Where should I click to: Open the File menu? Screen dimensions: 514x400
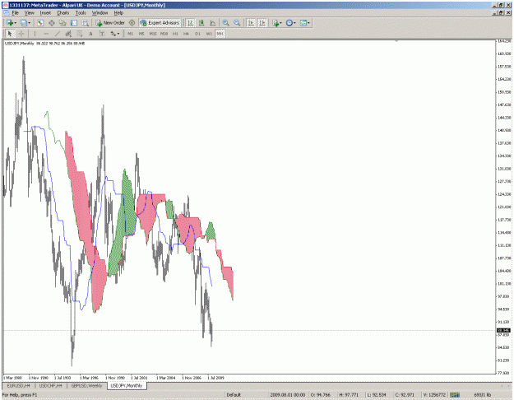(x=15, y=13)
